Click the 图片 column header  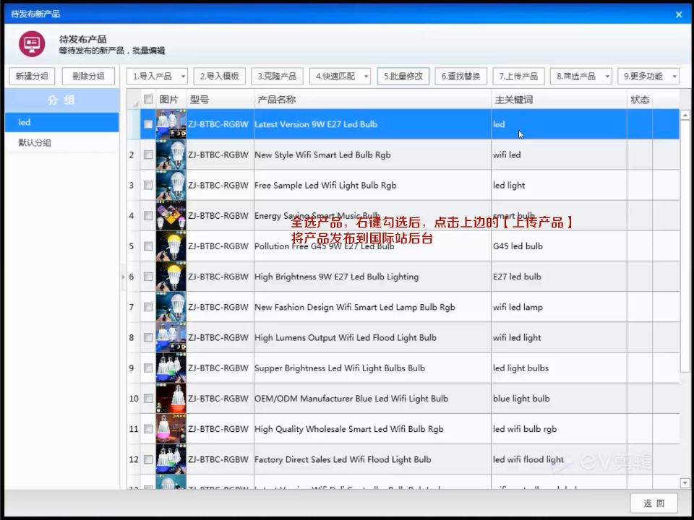click(171, 100)
